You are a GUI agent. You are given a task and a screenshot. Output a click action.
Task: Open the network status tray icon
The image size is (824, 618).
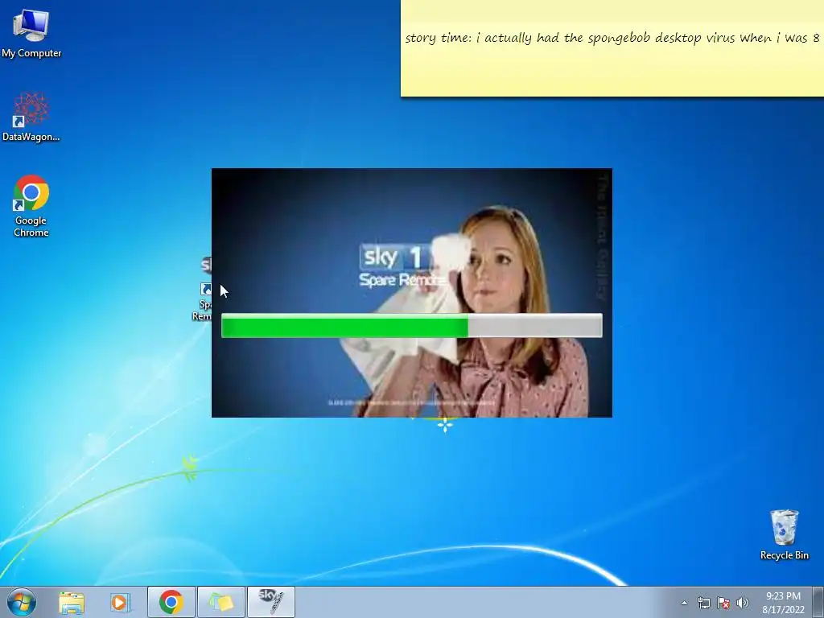[x=703, y=603]
